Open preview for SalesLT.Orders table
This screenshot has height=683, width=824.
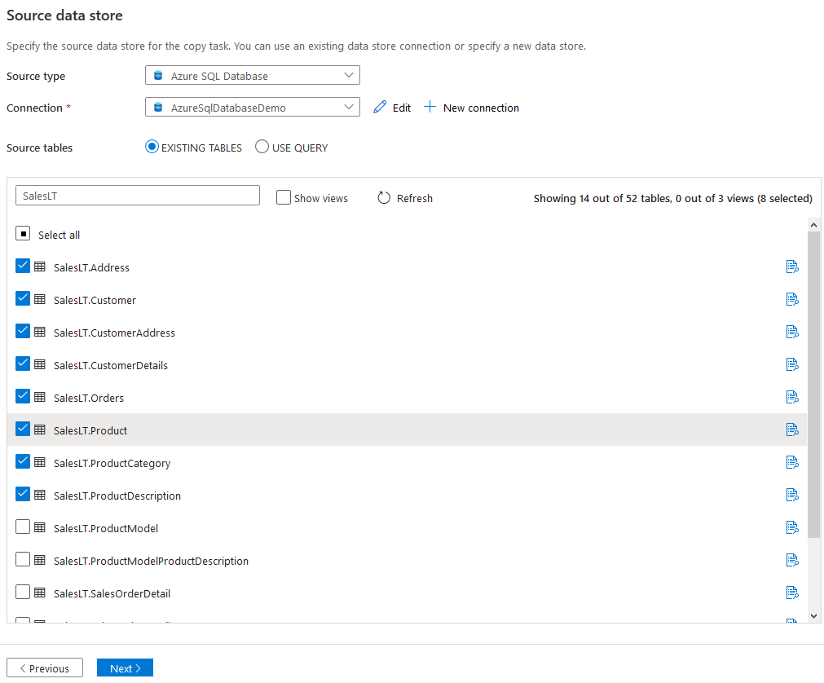tap(791, 397)
